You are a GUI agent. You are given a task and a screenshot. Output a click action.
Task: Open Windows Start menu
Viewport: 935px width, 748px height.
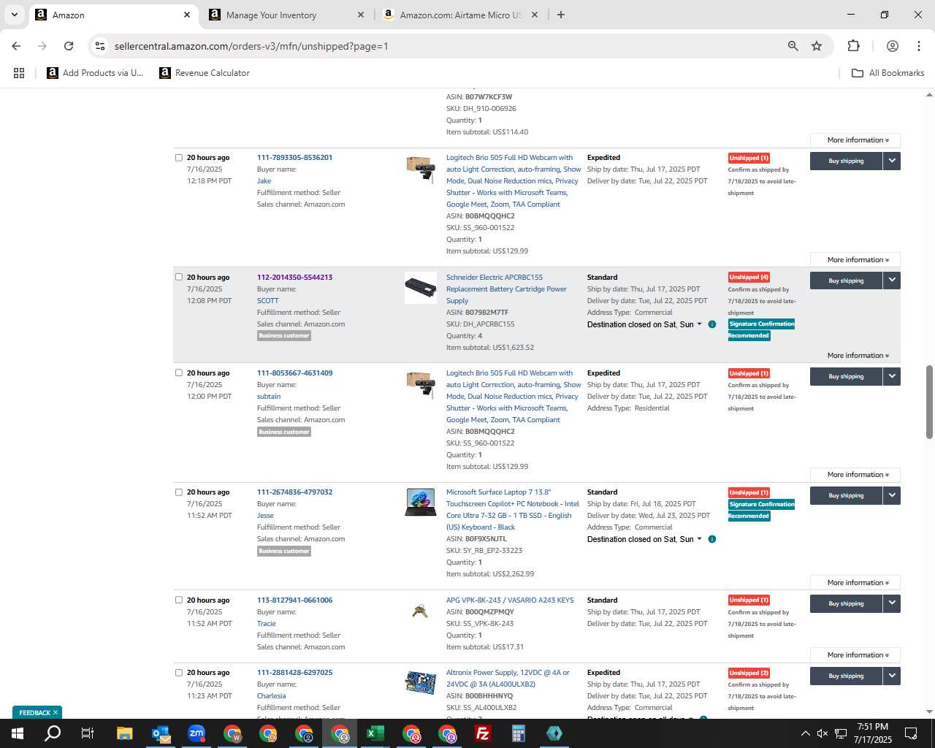point(18,733)
